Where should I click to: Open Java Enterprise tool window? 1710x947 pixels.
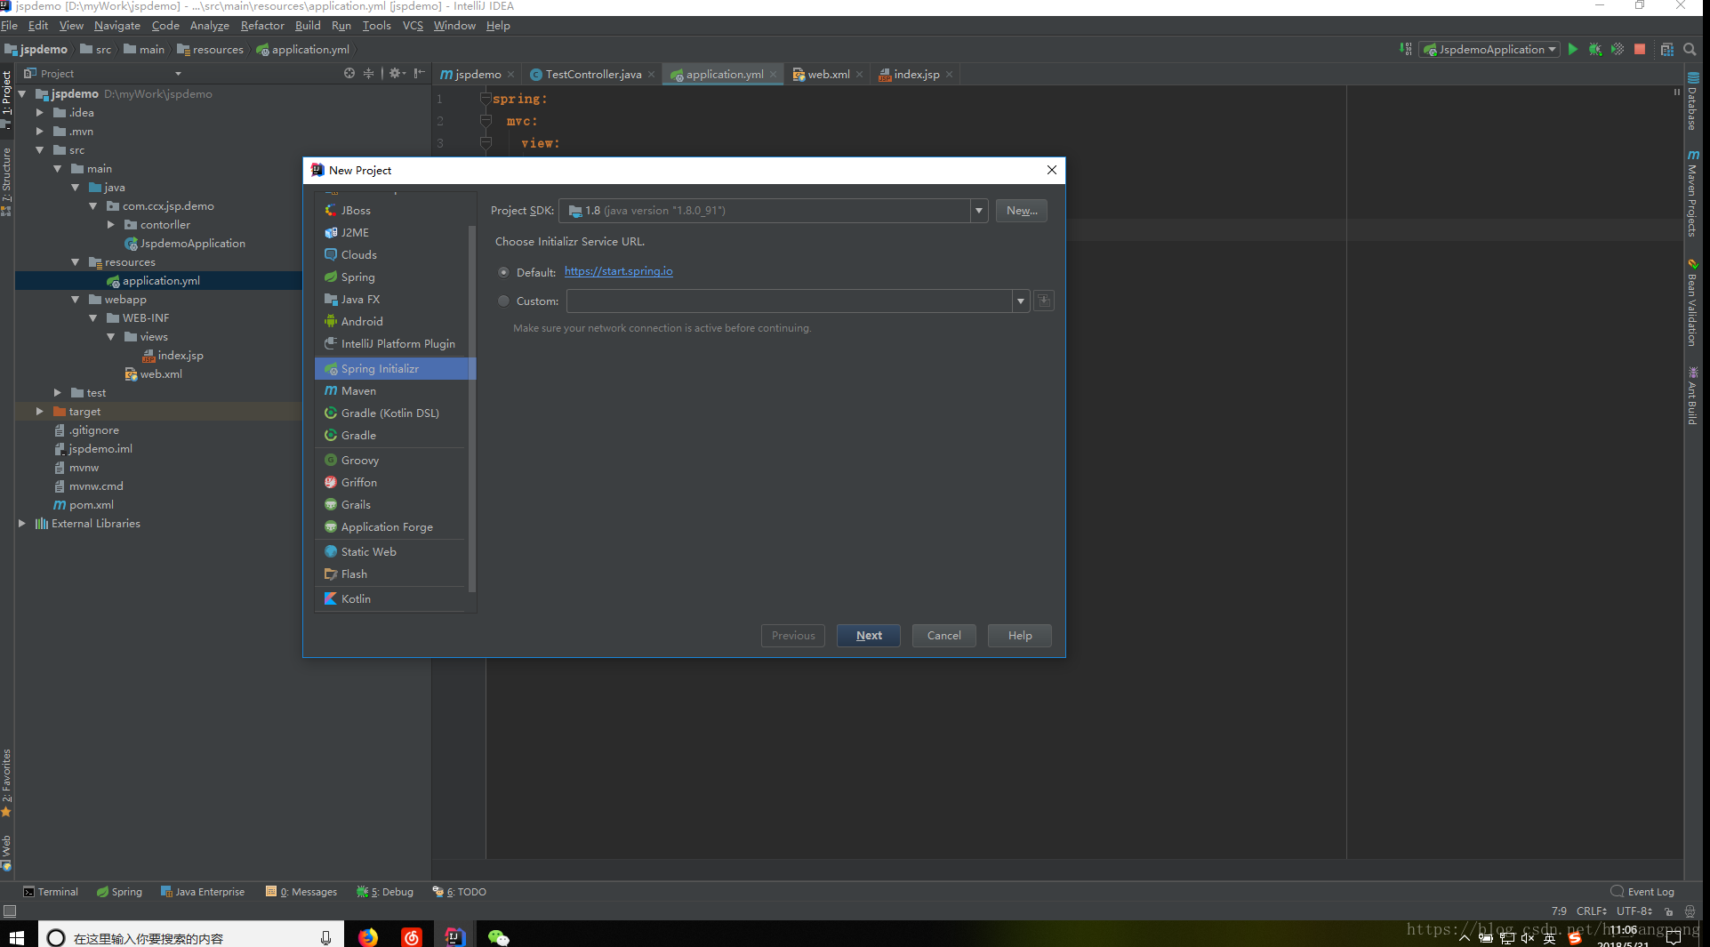[203, 892]
